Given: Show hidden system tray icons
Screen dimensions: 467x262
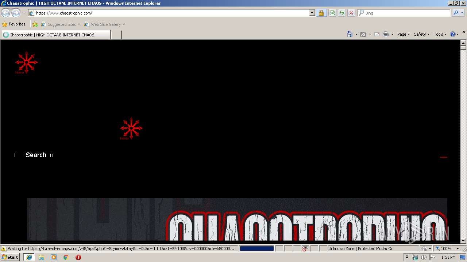Looking at the screenshot, I should click(x=407, y=257).
